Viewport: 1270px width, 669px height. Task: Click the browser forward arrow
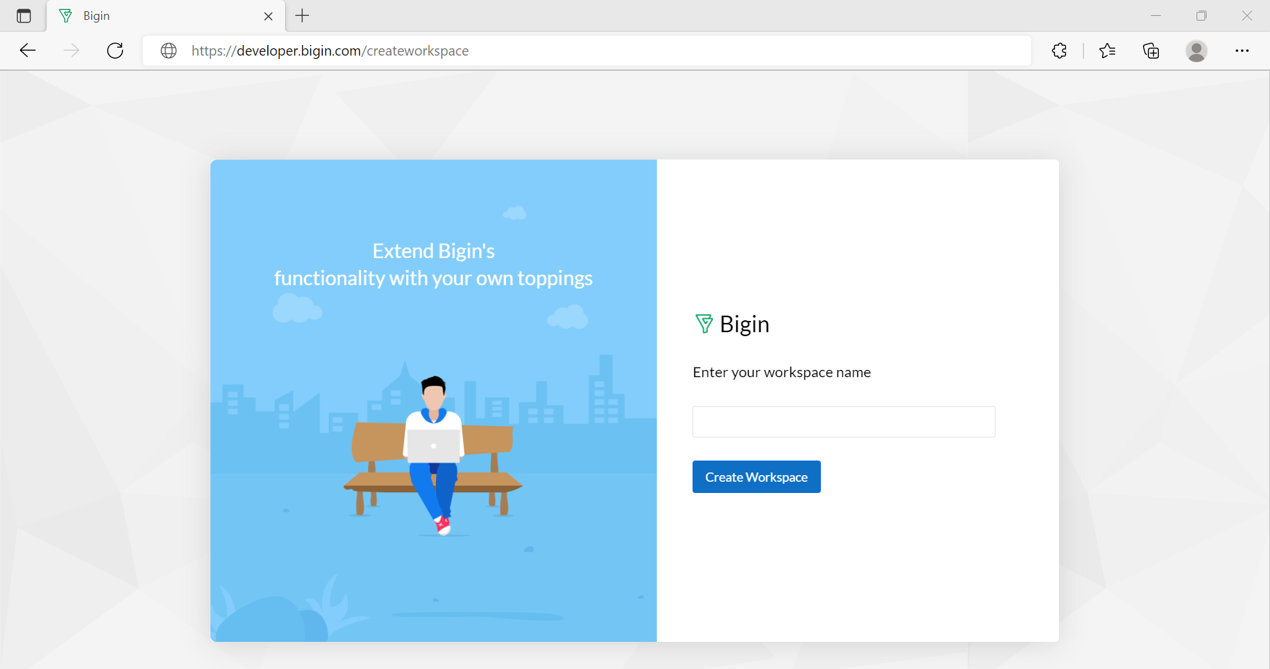pyautogui.click(x=71, y=50)
